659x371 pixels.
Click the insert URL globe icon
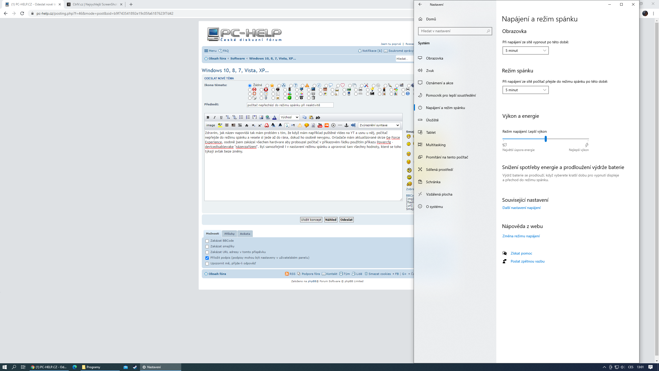[268, 117]
